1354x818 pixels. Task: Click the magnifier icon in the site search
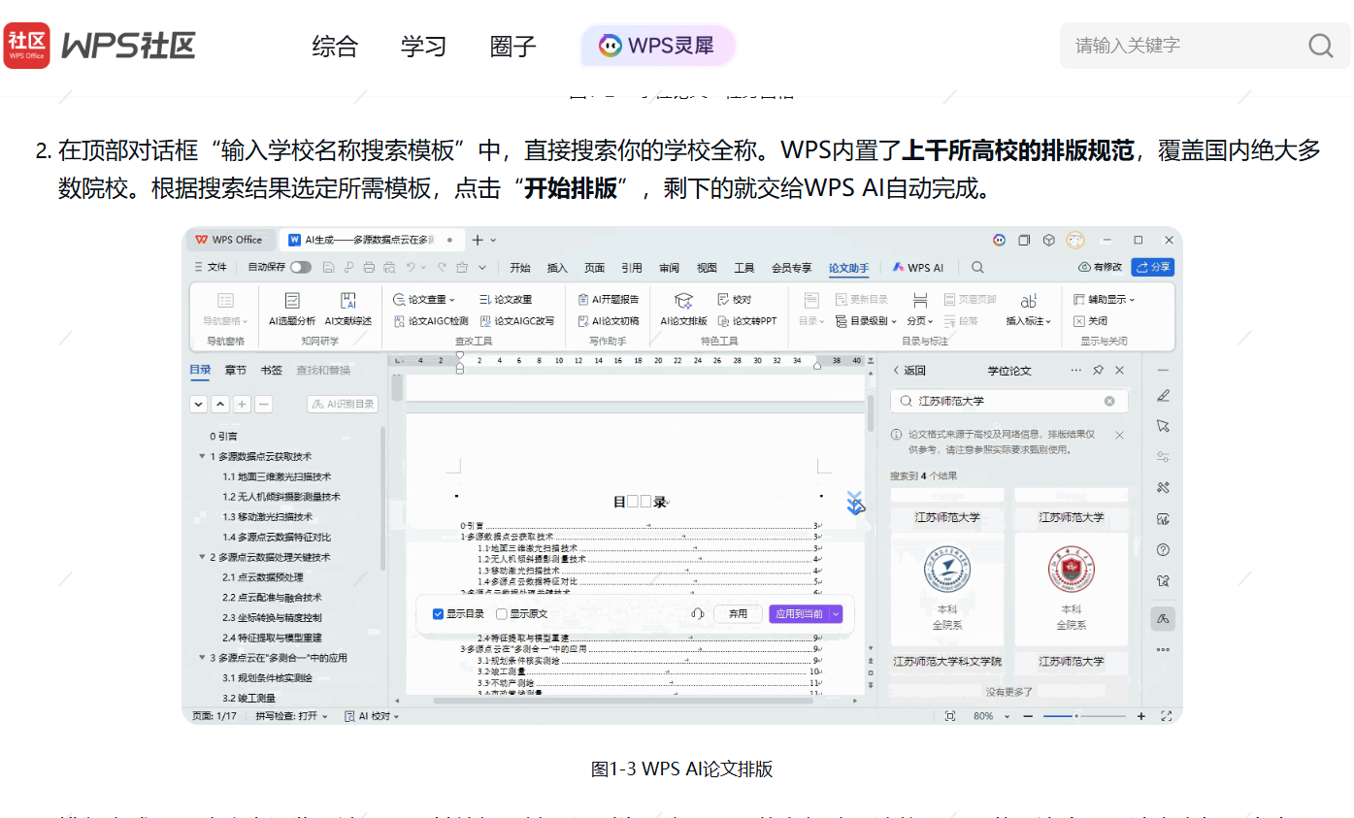click(x=1320, y=46)
